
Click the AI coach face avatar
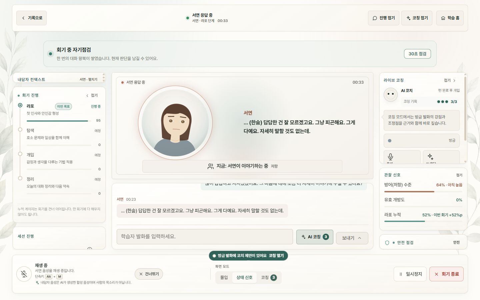[x=390, y=94]
